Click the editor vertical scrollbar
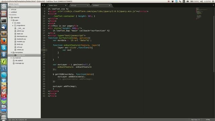 pyautogui.click(x=214, y=44)
